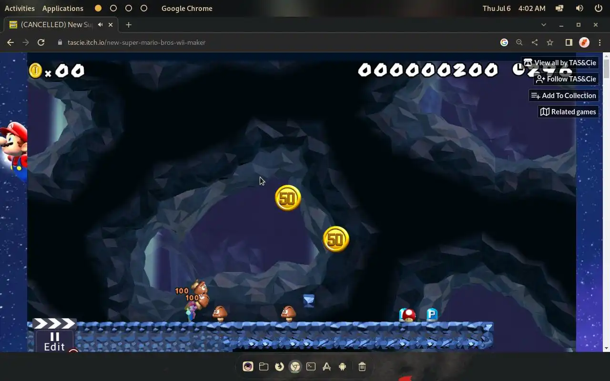Open Terminal from dock

(311, 366)
